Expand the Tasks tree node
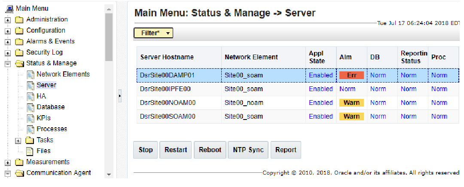 tap(18, 141)
